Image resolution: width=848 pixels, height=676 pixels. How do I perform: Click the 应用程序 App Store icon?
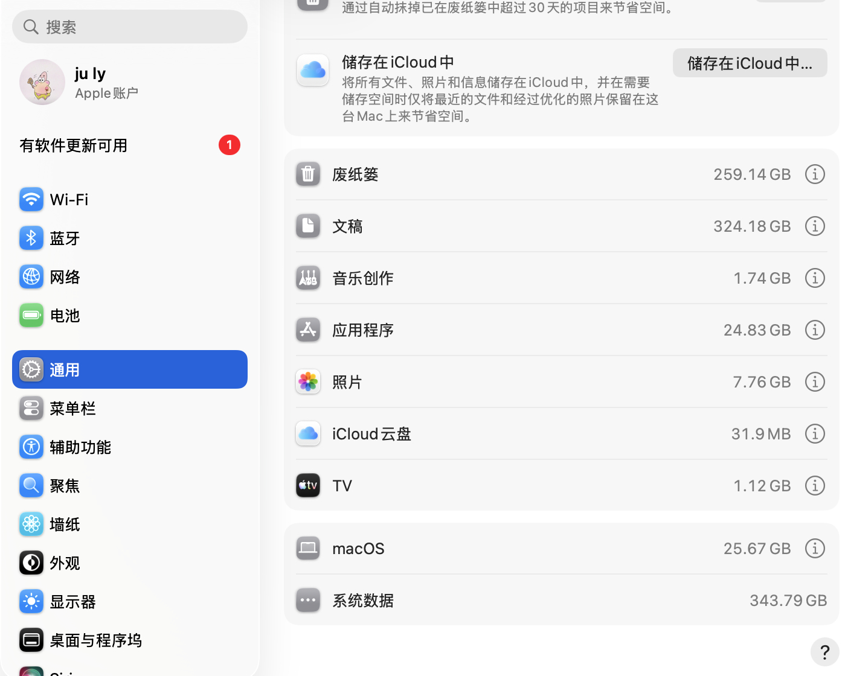[x=308, y=330]
